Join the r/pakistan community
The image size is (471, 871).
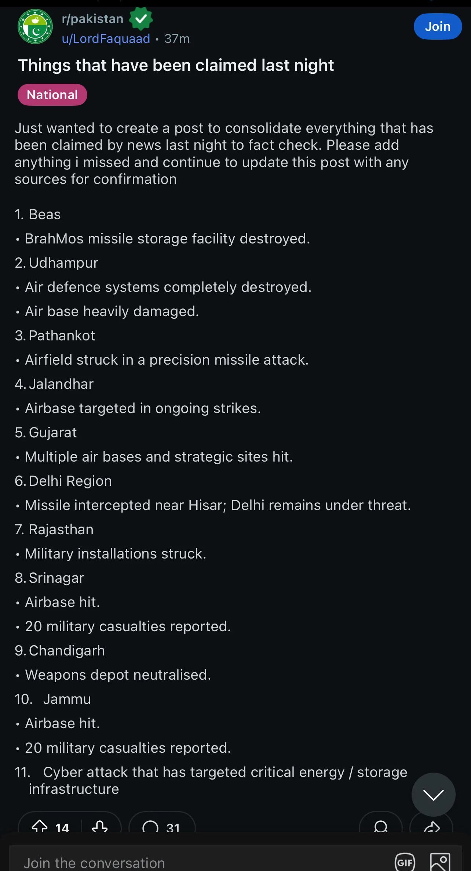438,26
